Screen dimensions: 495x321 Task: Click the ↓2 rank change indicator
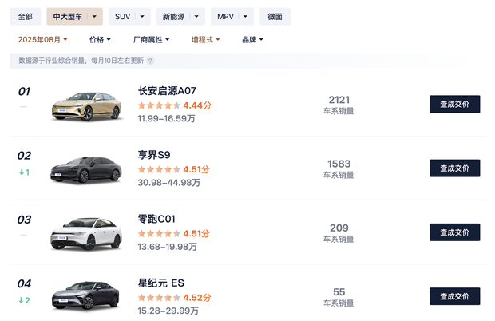coord(24,300)
